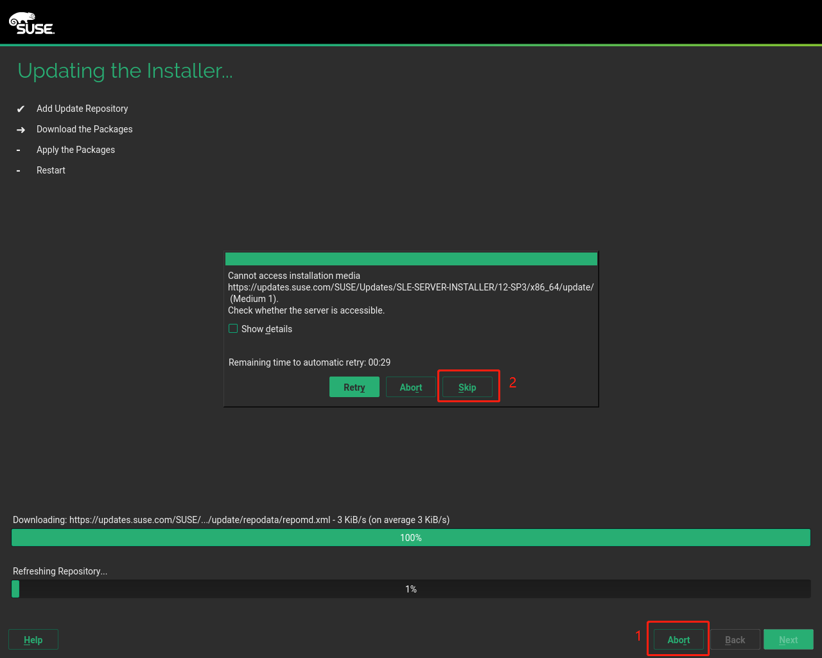Click the Skip button in the dialog
Image resolution: width=822 pixels, height=658 pixels.
[468, 387]
